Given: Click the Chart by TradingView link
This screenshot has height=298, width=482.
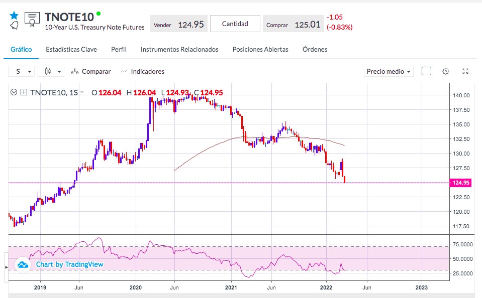Looking at the screenshot, I should (x=69, y=264).
